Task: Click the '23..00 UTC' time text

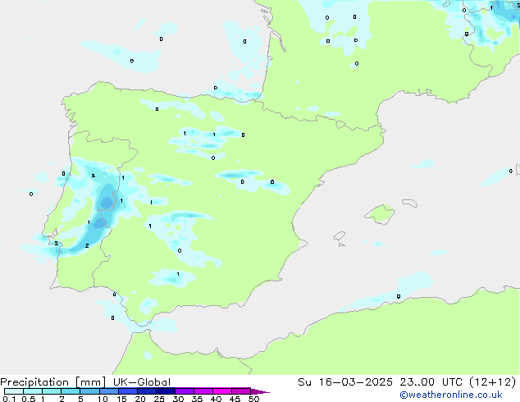Action: pos(431,382)
